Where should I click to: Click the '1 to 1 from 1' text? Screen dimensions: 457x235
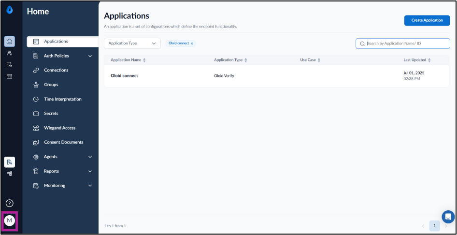tap(115, 226)
